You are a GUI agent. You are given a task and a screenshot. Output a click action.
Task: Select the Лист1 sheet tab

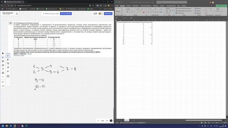click(x=127, y=120)
